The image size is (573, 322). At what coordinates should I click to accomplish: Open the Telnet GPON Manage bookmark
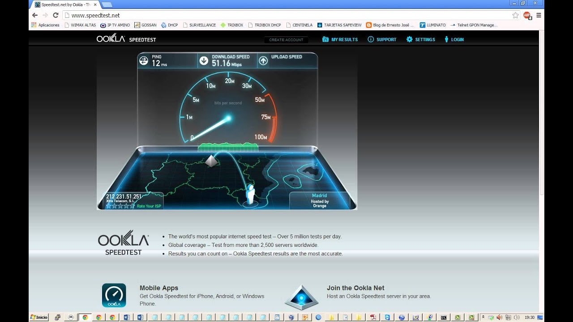click(x=474, y=25)
